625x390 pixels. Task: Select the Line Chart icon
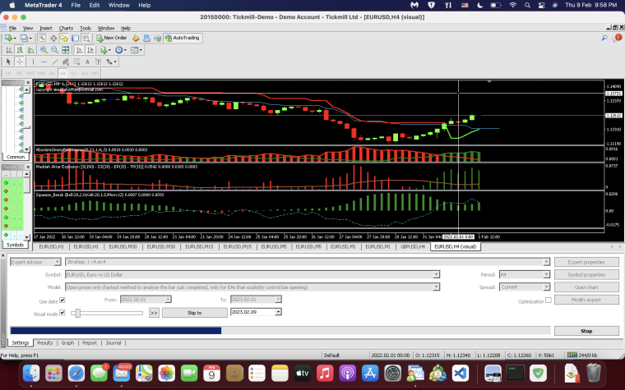(30, 50)
